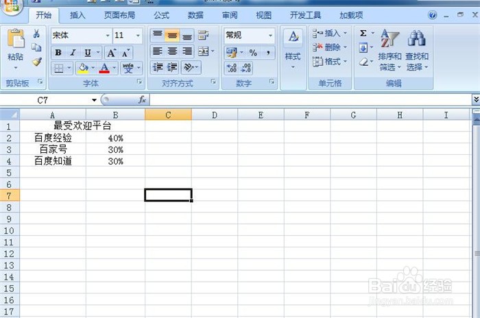Align cell text right

click(187, 51)
